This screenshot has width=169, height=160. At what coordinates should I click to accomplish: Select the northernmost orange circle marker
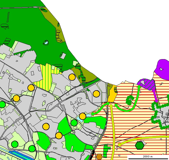(x=72, y=77)
